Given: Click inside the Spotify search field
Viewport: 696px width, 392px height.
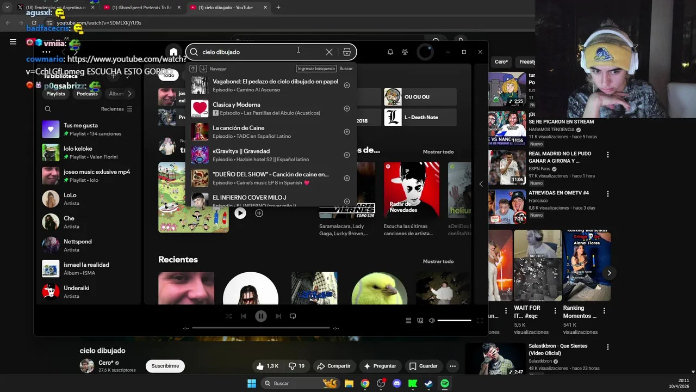Looking at the screenshot, I should point(261,52).
